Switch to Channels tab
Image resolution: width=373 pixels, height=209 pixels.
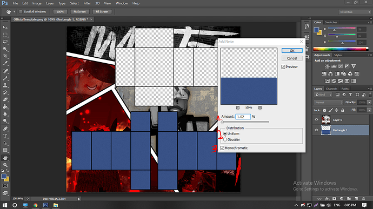click(x=331, y=89)
